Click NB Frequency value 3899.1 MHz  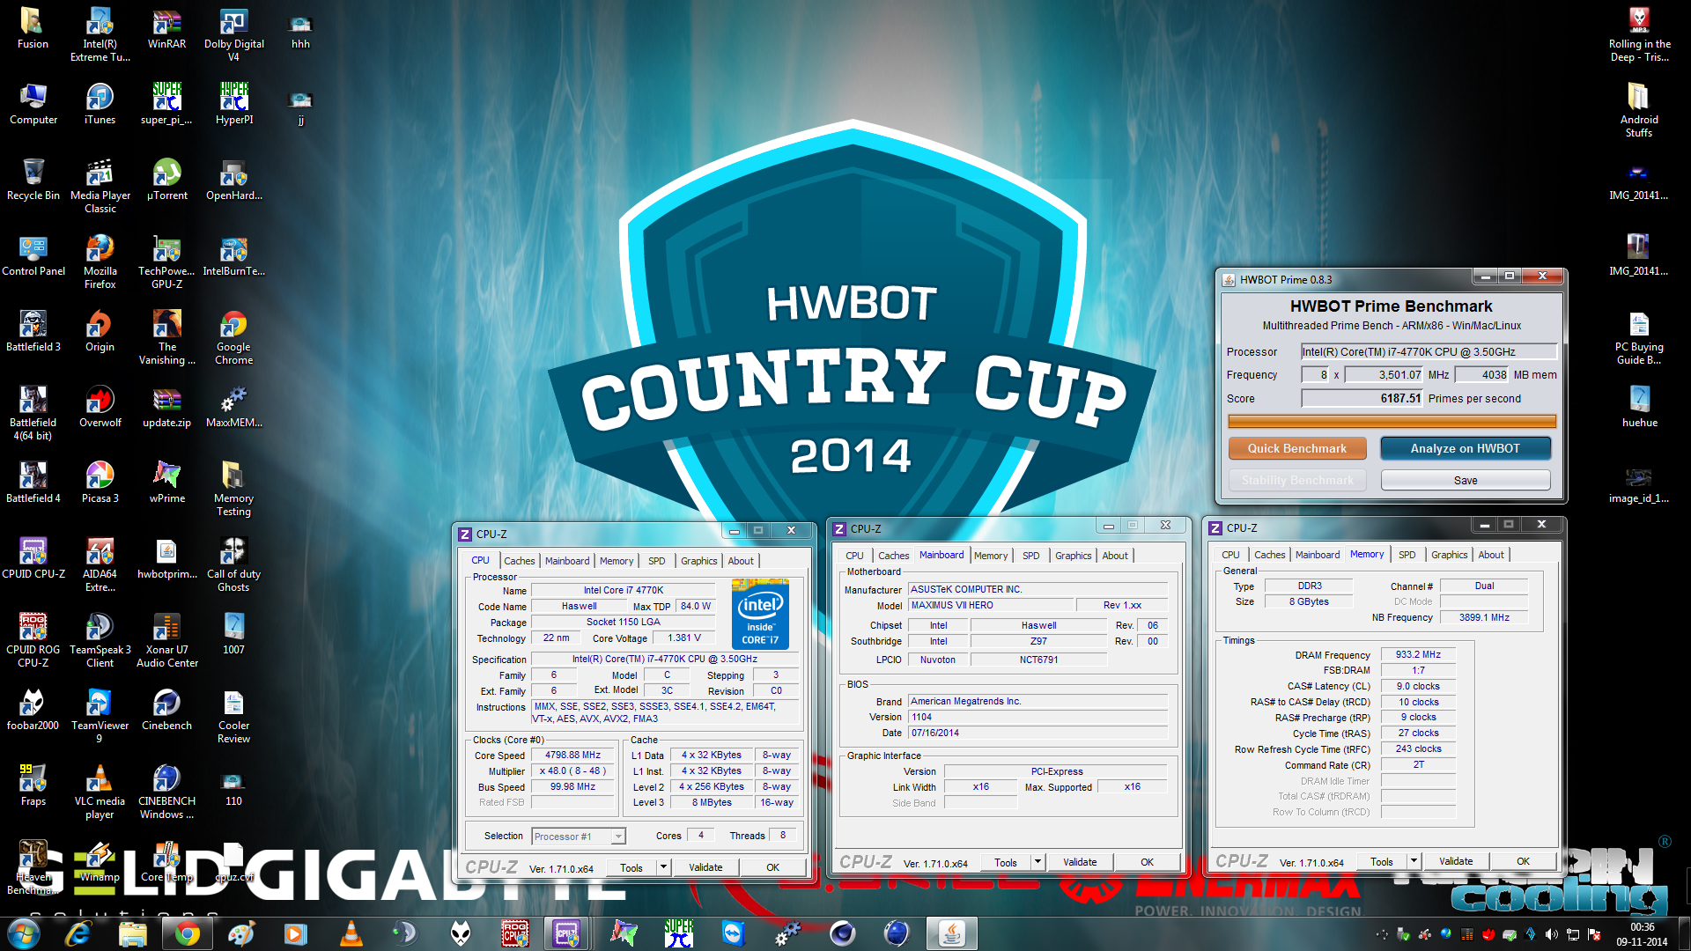(x=1483, y=618)
